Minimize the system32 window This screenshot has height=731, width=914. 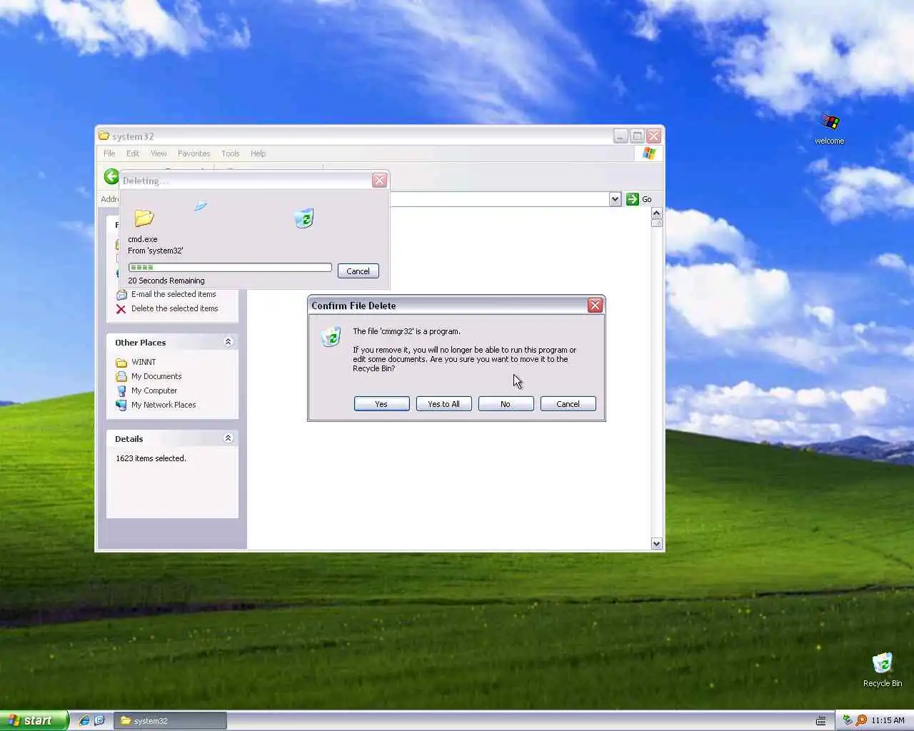click(621, 136)
